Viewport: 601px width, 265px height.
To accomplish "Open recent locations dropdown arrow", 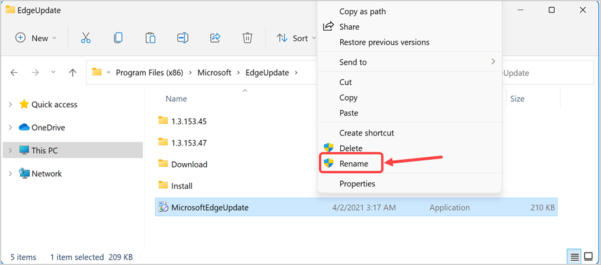I will [x=53, y=72].
